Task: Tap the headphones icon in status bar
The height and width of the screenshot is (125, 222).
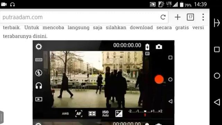Action: coord(12,5)
